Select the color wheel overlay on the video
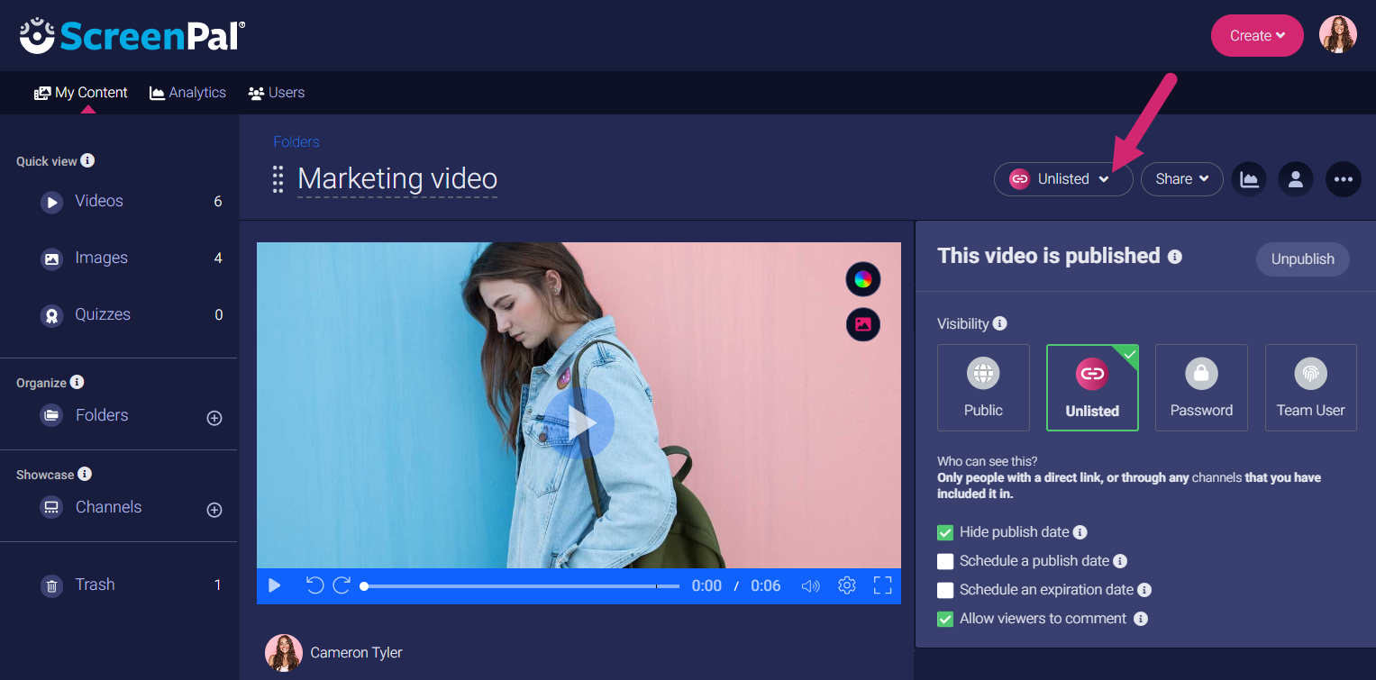The width and height of the screenshot is (1376, 680). [x=862, y=278]
